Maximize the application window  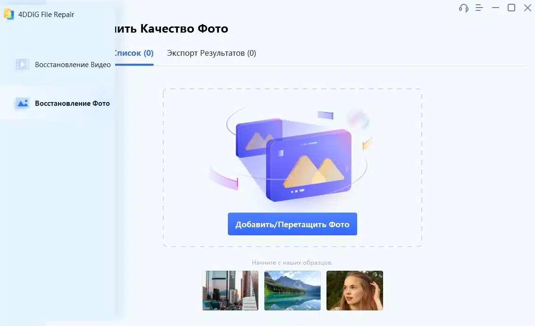point(511,8)
